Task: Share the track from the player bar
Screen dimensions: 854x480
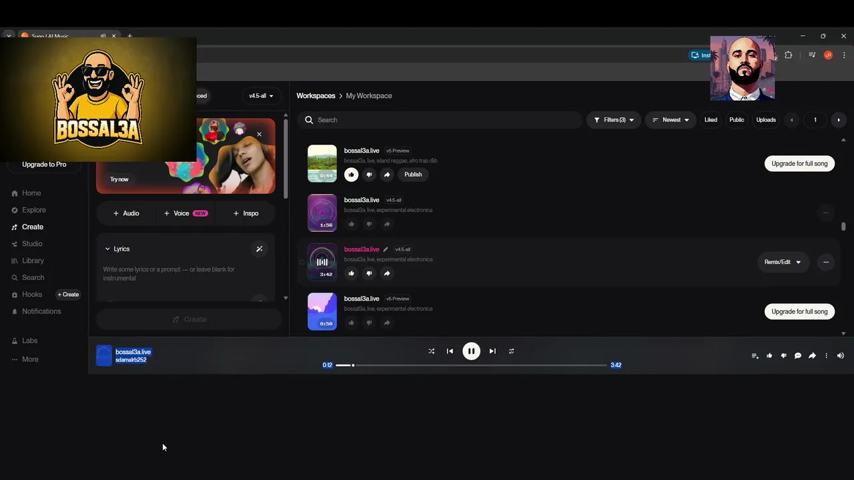Action: coord(812,356)
